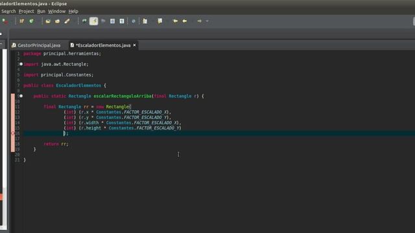Click on 'principal.Constantes' import text
Viewport: 415px width, 233px height.
pos(65,75)
